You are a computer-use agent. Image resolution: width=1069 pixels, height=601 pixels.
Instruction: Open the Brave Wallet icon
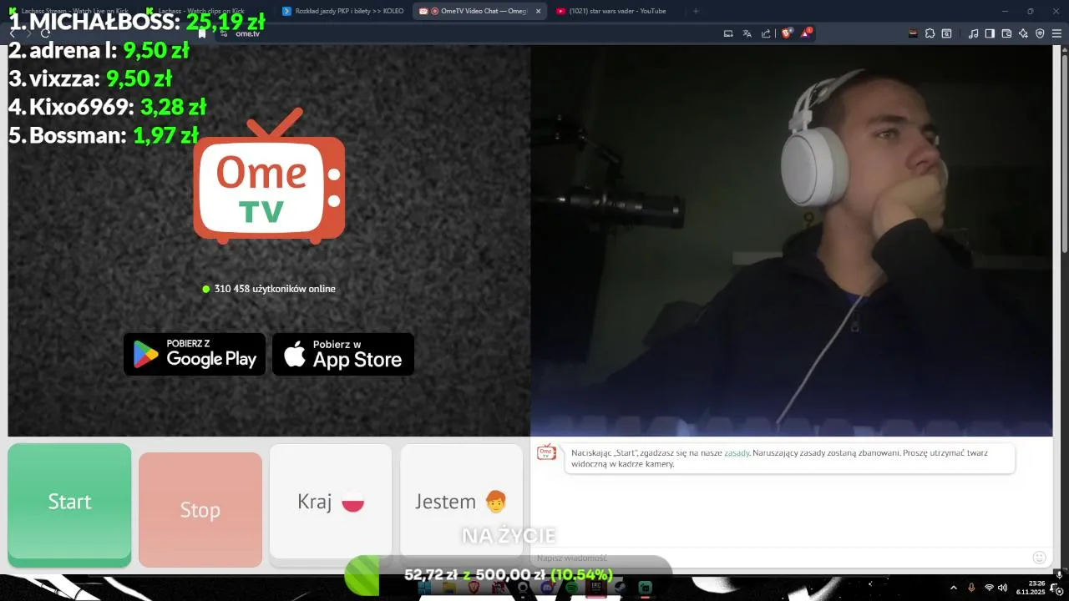coord(1006,33)
